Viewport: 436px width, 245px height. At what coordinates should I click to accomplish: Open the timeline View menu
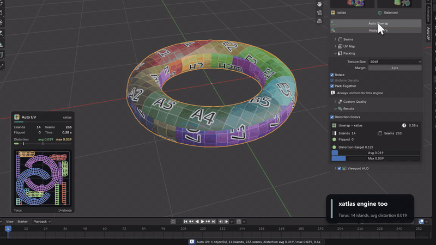pyautogui.click(x=10, y=222)
